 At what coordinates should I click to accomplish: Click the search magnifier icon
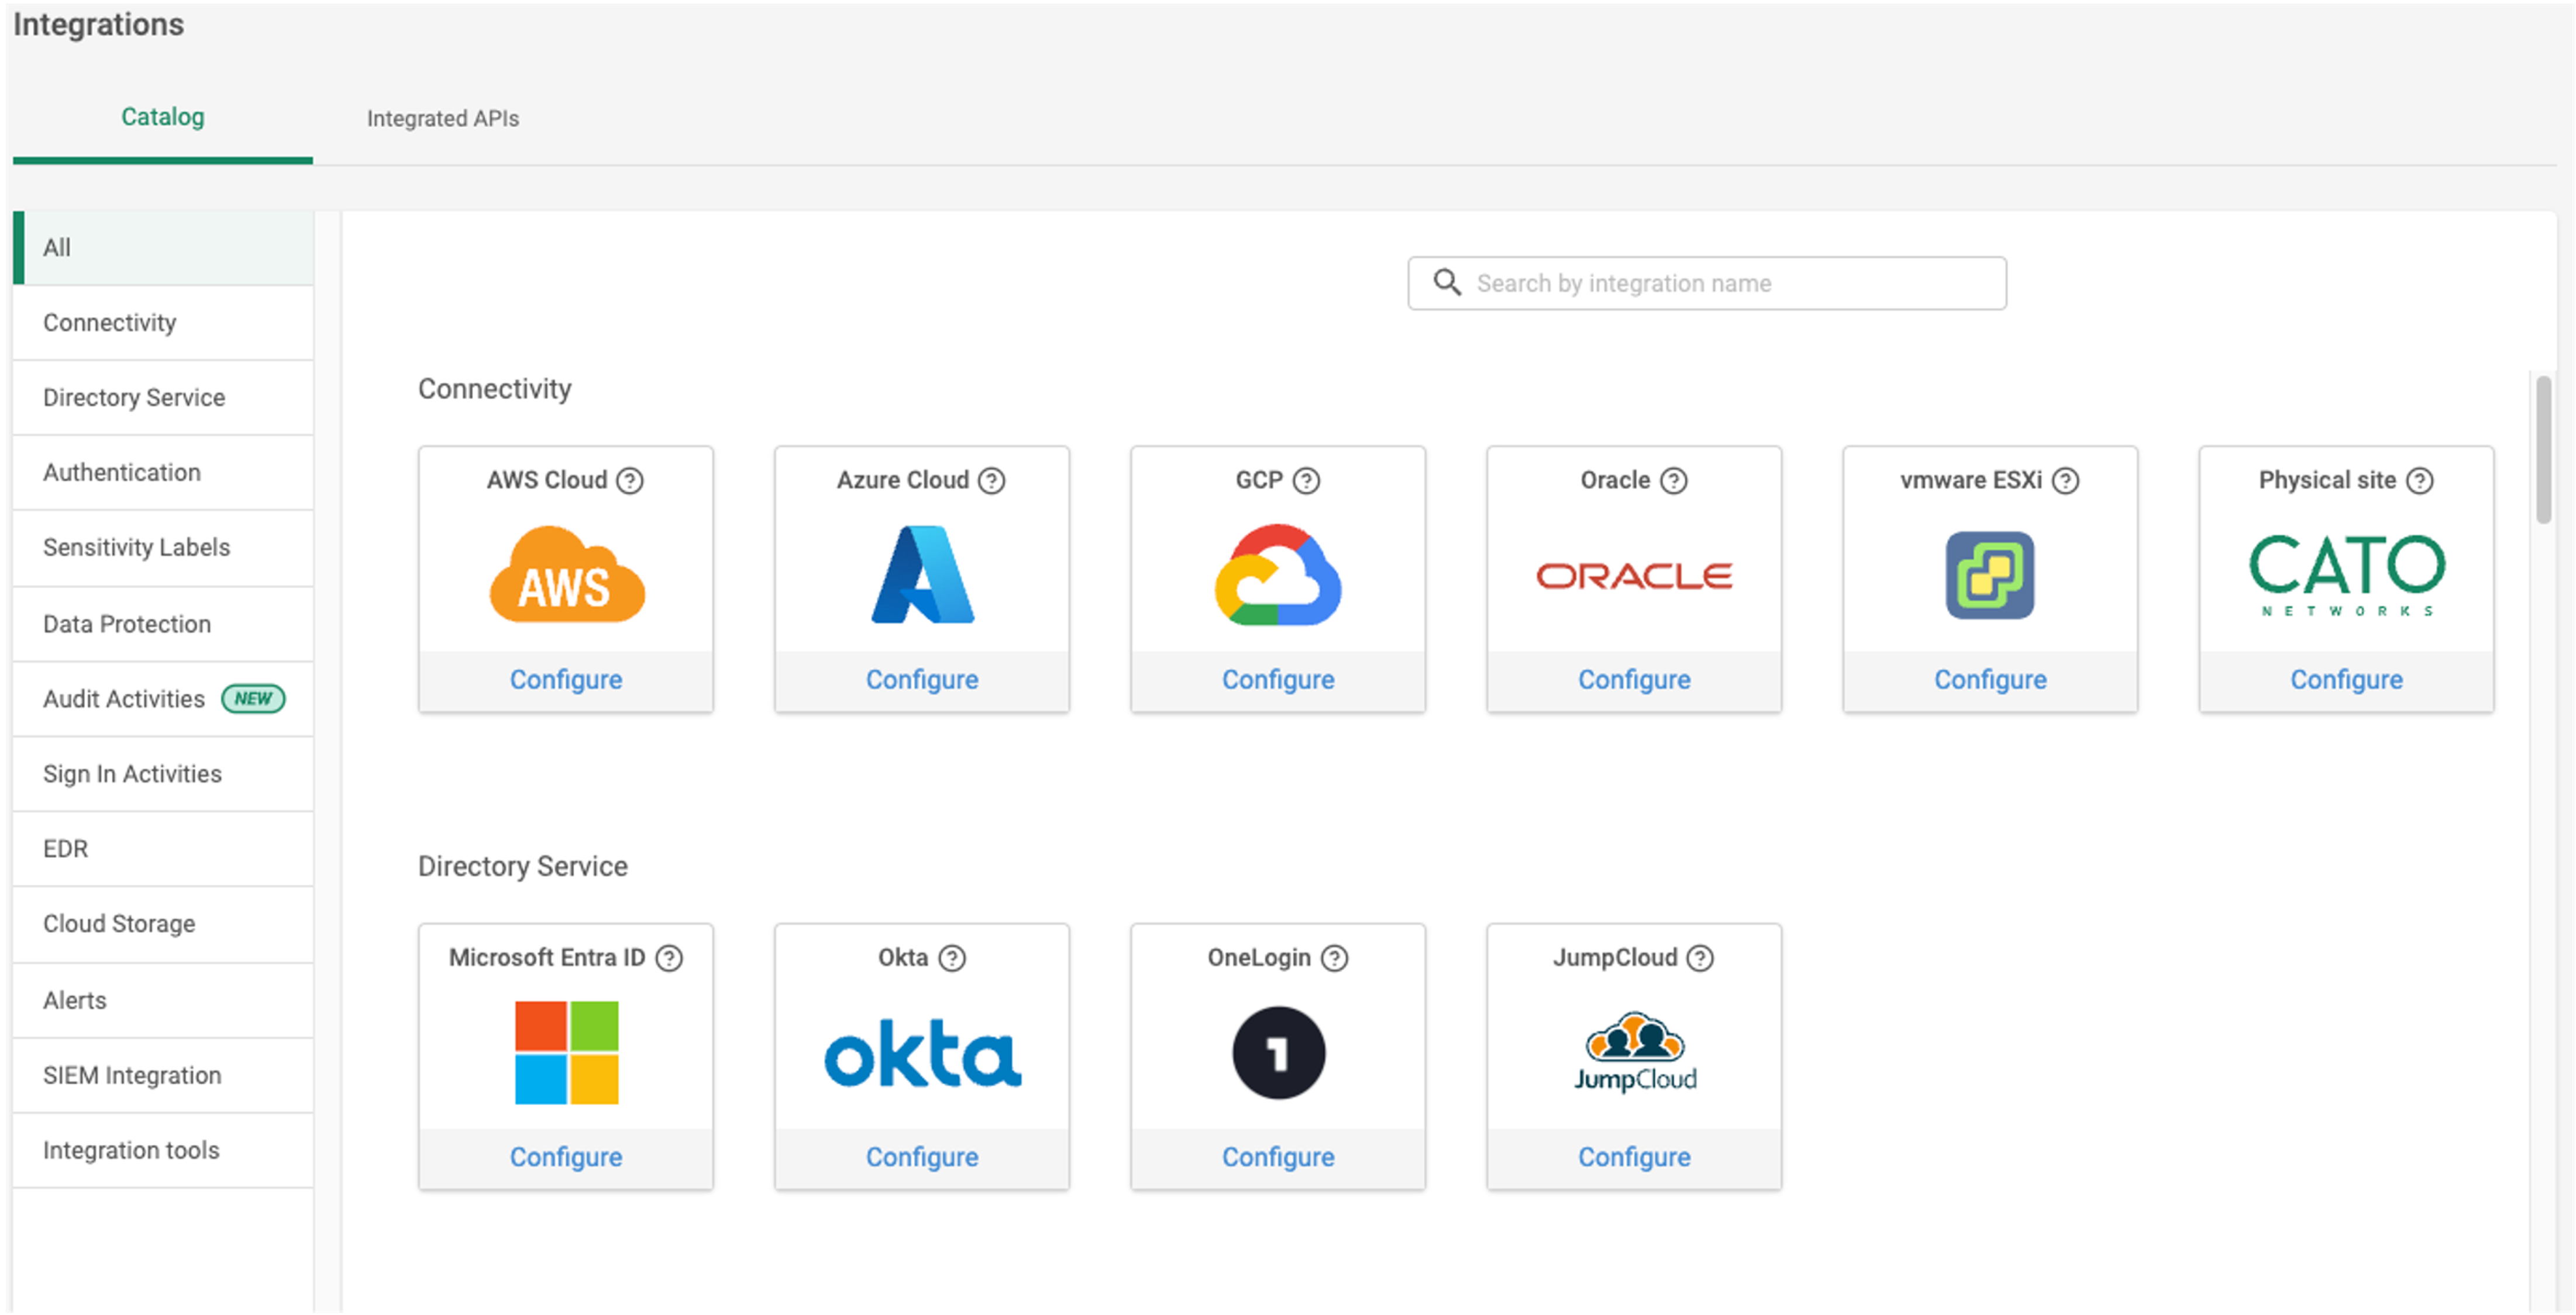1447,283
